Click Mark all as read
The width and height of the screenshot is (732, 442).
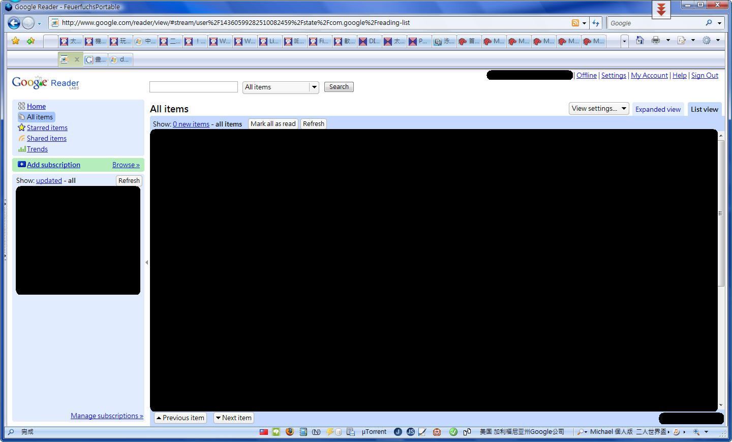click(x=273, y=123)
